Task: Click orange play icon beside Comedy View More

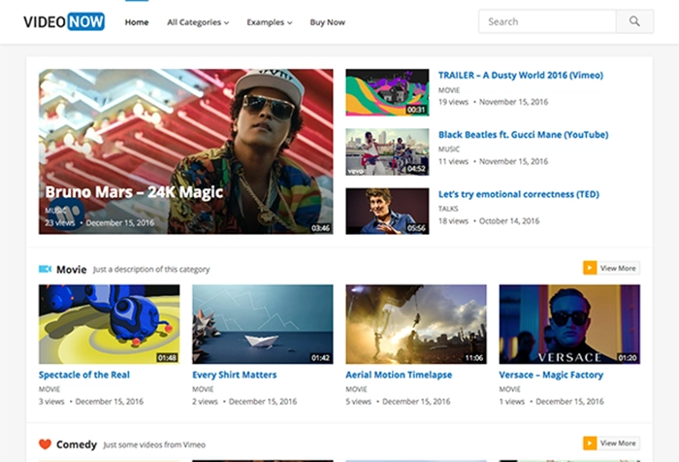Action: tap(589, 444)
